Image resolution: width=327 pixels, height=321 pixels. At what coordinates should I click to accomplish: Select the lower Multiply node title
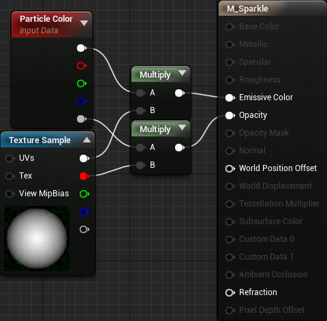(x=155, y=129)
